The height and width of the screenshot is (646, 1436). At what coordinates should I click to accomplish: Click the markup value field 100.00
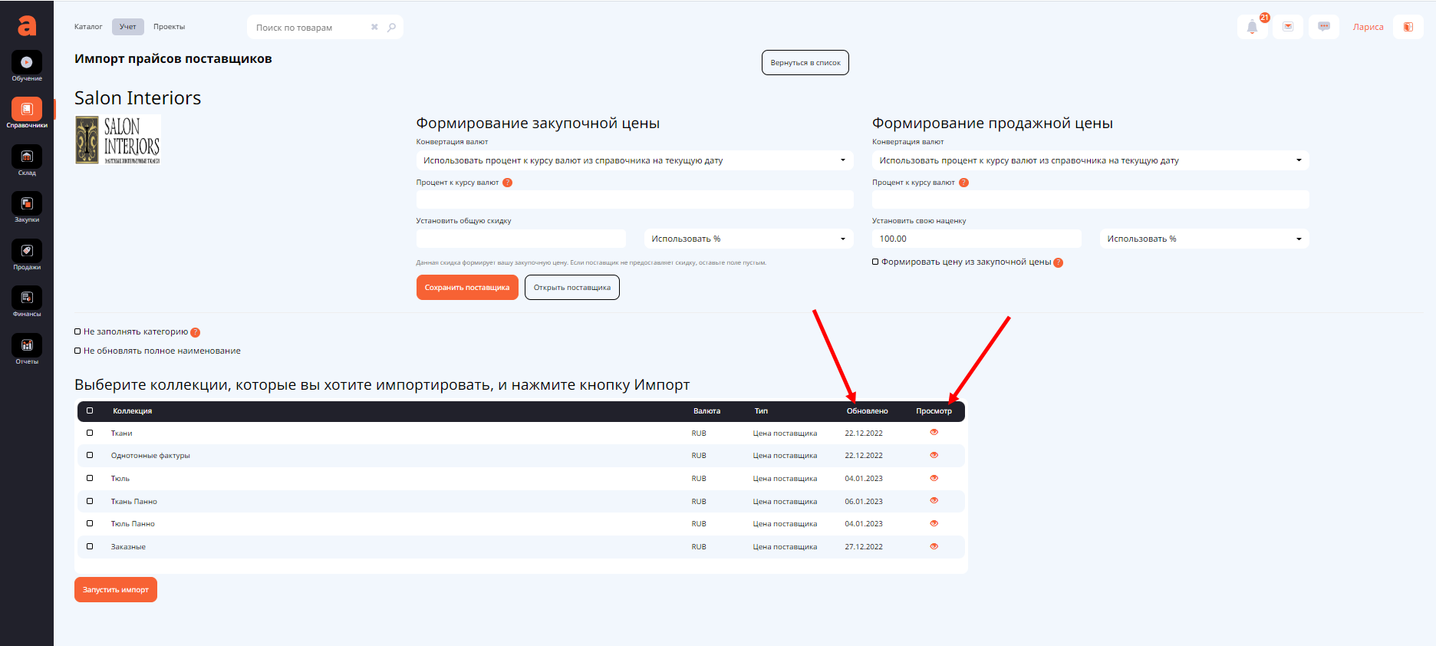click(976, 239)
